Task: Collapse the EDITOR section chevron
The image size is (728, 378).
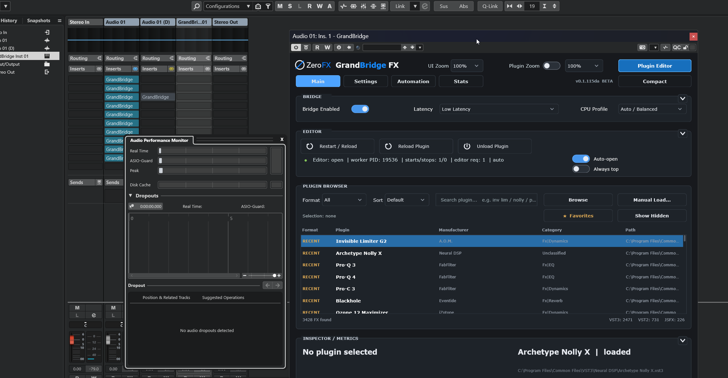Action: coord(683,133)
